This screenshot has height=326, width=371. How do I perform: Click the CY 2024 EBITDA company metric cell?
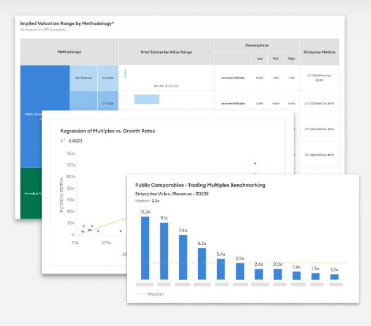coord(319,129)
